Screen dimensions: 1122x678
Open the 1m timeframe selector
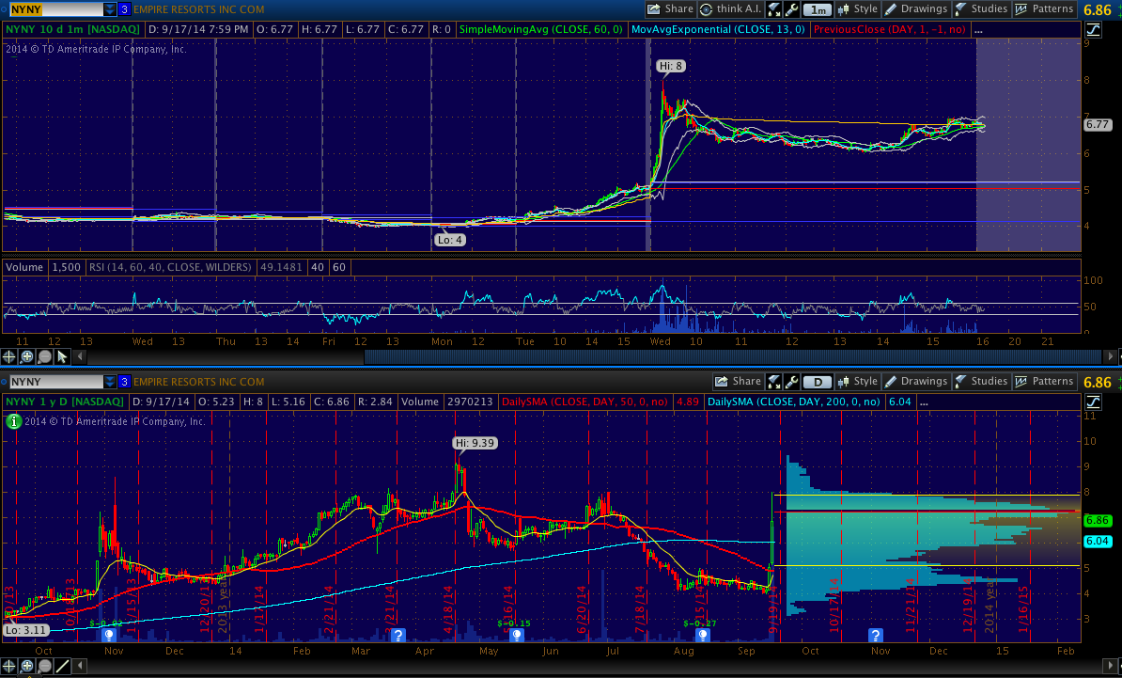[818, 9]
